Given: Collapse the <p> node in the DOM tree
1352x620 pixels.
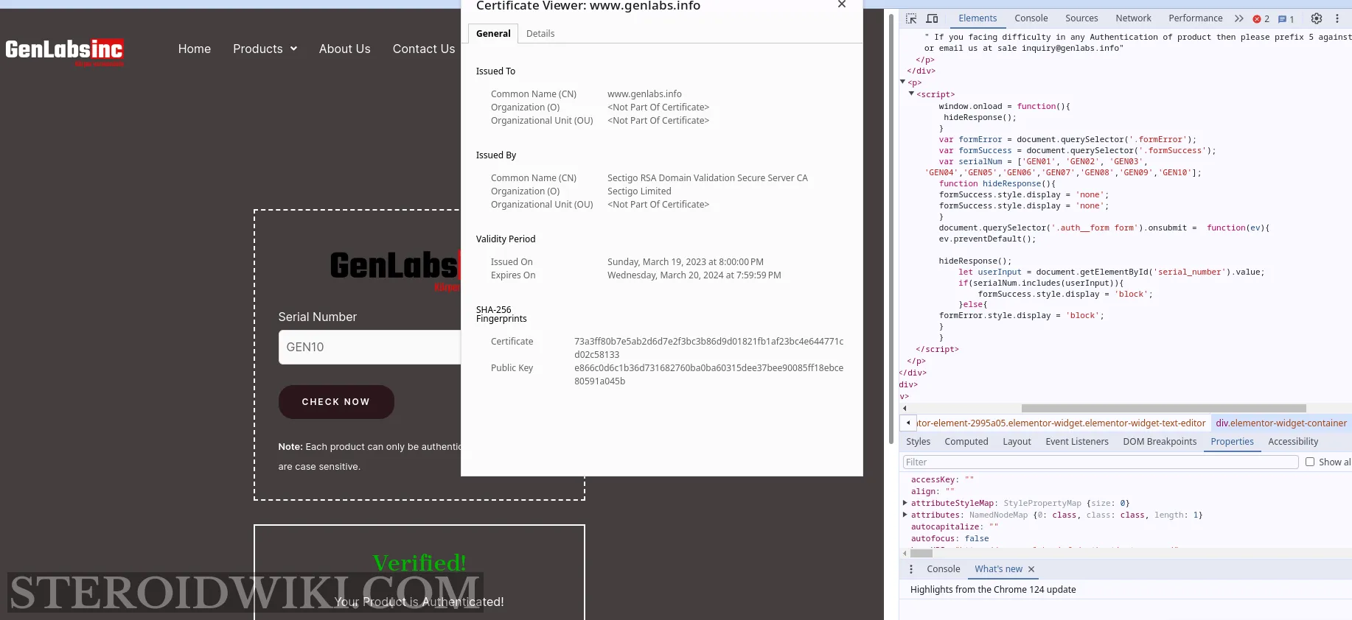Looking at the screenshot, I should [x=903, y=82].
